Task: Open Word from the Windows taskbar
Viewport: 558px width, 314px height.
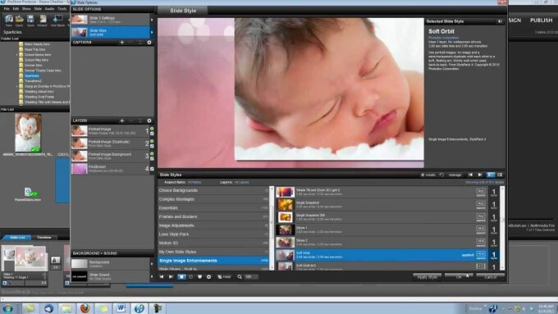Action: tap(121, 308)
